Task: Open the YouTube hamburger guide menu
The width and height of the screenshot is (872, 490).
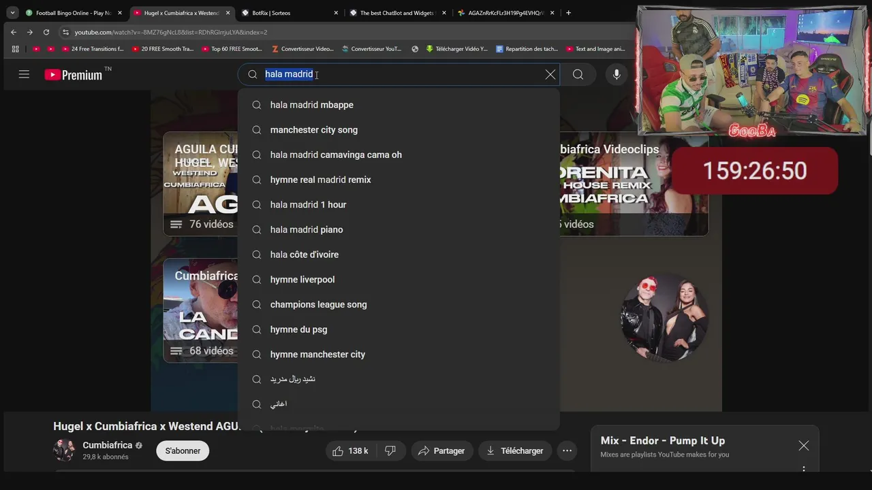Action: tap(24, 74)
